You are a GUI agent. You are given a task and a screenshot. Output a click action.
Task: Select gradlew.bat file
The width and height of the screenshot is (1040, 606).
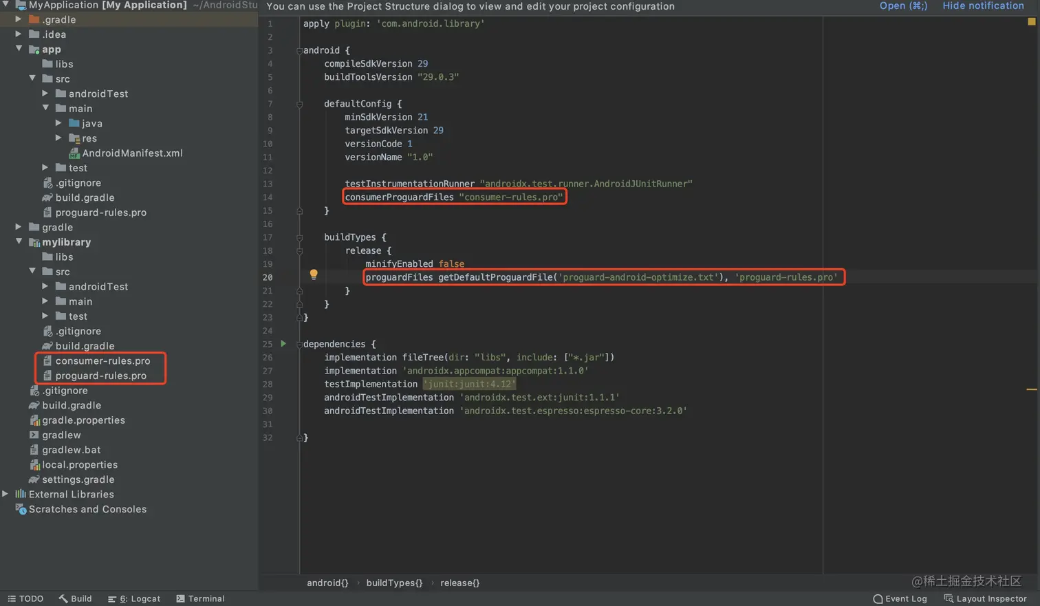click(x=71, y=450)
